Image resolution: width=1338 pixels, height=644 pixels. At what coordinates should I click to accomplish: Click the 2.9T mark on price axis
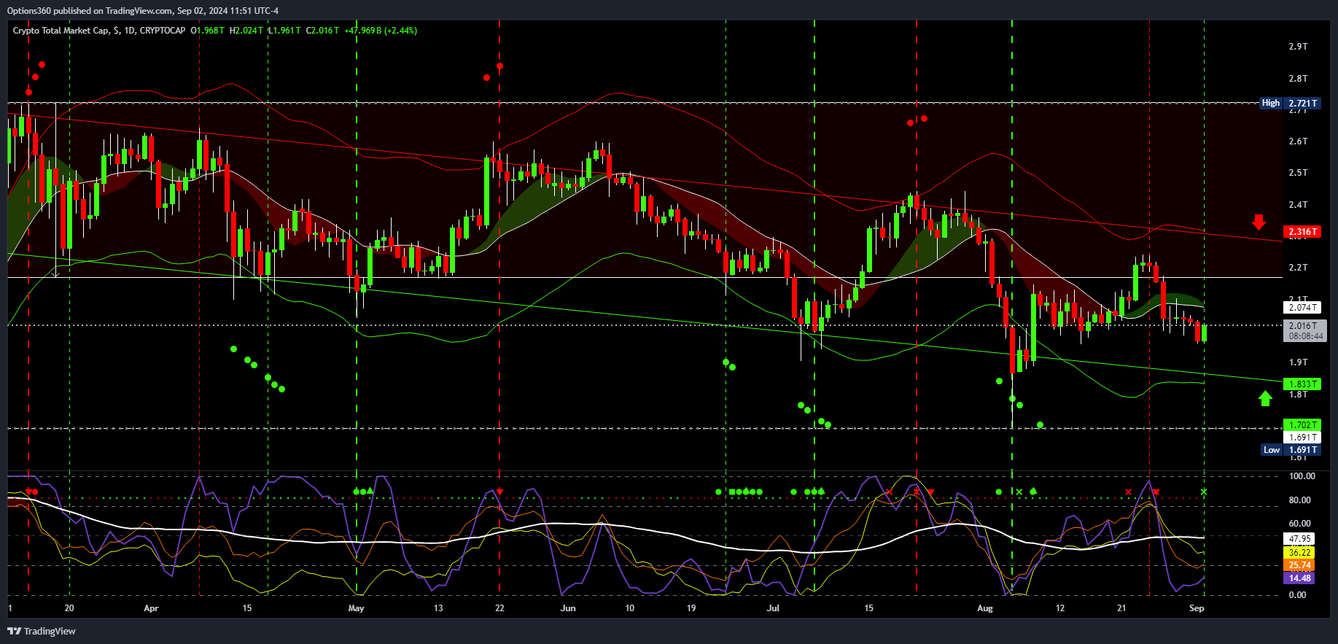pyautogui.click(x=1298, y=47)
